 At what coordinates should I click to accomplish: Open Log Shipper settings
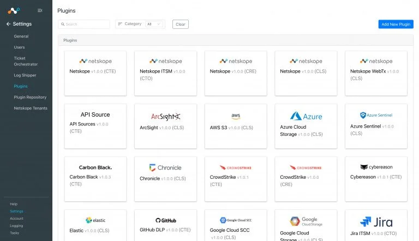point(25,75)
